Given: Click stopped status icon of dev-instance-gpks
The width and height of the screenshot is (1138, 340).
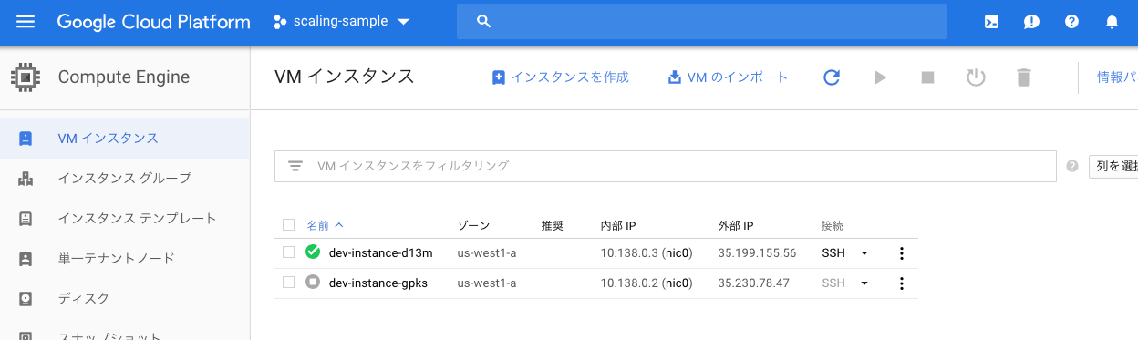Looking at the screenshot, I should [313, 283].
